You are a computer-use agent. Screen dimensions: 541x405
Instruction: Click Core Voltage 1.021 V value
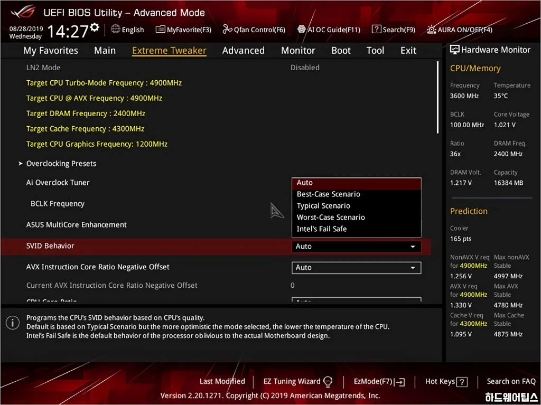pos(505,125)
